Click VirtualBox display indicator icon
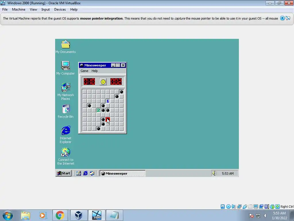The image size is (294, 221). (x=256, y=207)
